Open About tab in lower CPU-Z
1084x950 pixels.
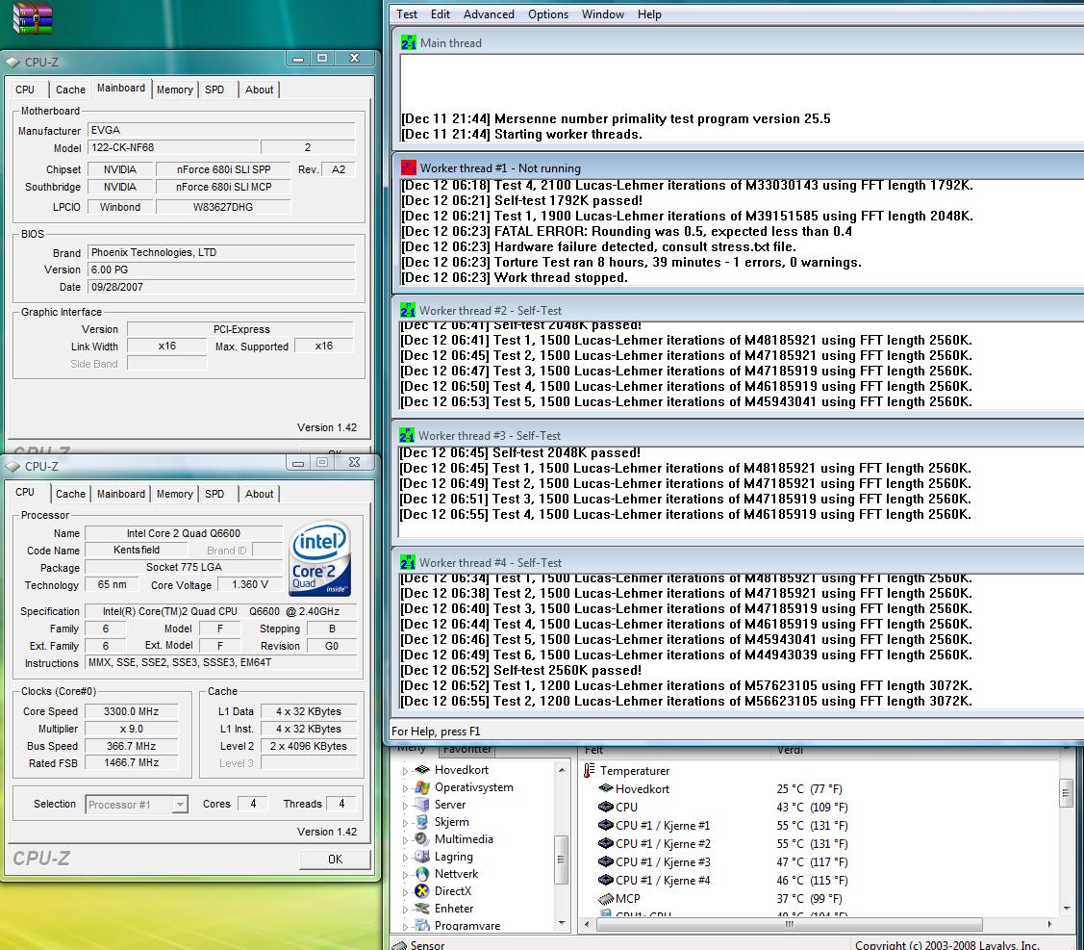260,494
